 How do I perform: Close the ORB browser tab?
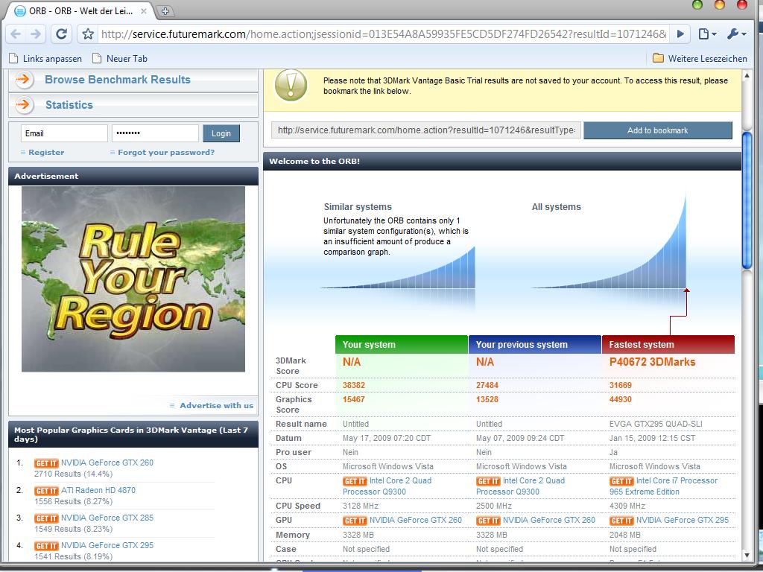[144, 10]
